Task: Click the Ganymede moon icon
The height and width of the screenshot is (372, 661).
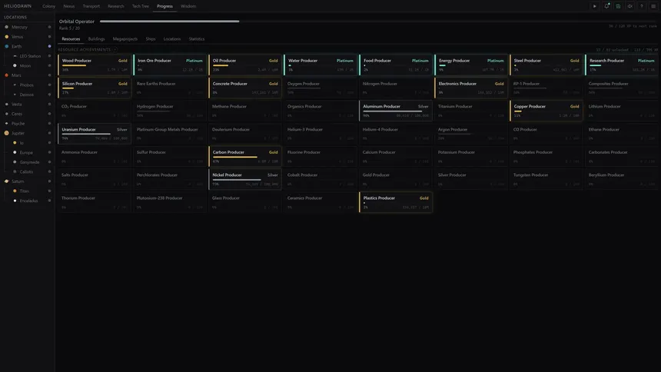Action: pos(15,162)
